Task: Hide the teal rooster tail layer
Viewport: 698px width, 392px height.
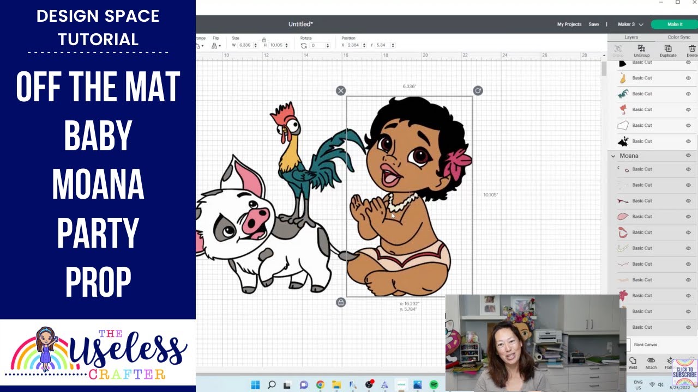Action: tap(688, 94)
